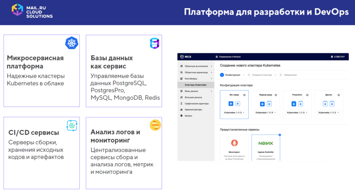The height and width of the screenshot is (193, 355).
Task: Select the Dev среда cluster configuration
Action: click(234, 104)
